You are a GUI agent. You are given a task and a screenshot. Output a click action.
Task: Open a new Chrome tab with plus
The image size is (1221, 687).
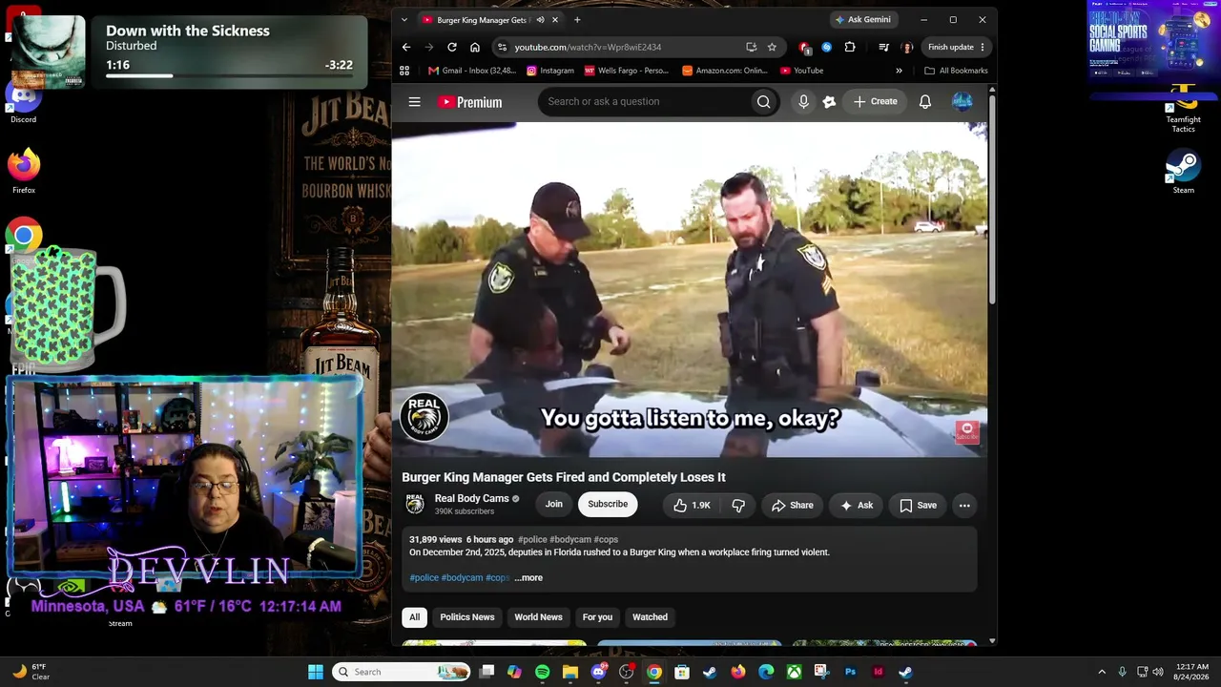click(577, 20)
